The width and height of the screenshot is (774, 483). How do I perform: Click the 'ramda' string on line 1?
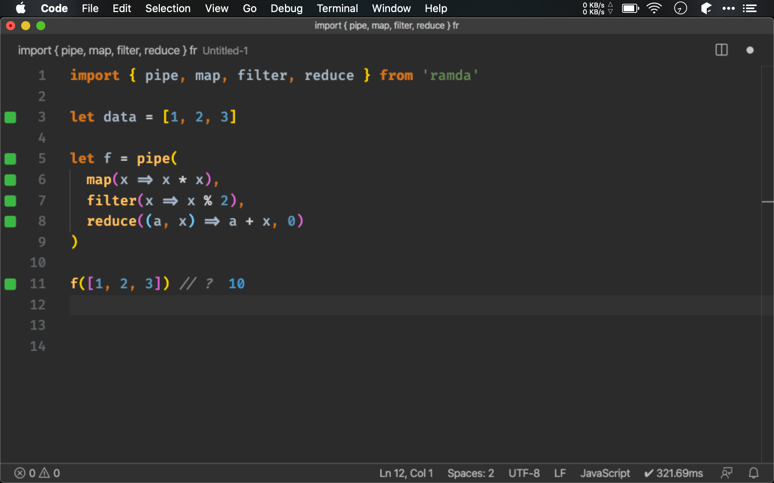[x=450, y=75]
